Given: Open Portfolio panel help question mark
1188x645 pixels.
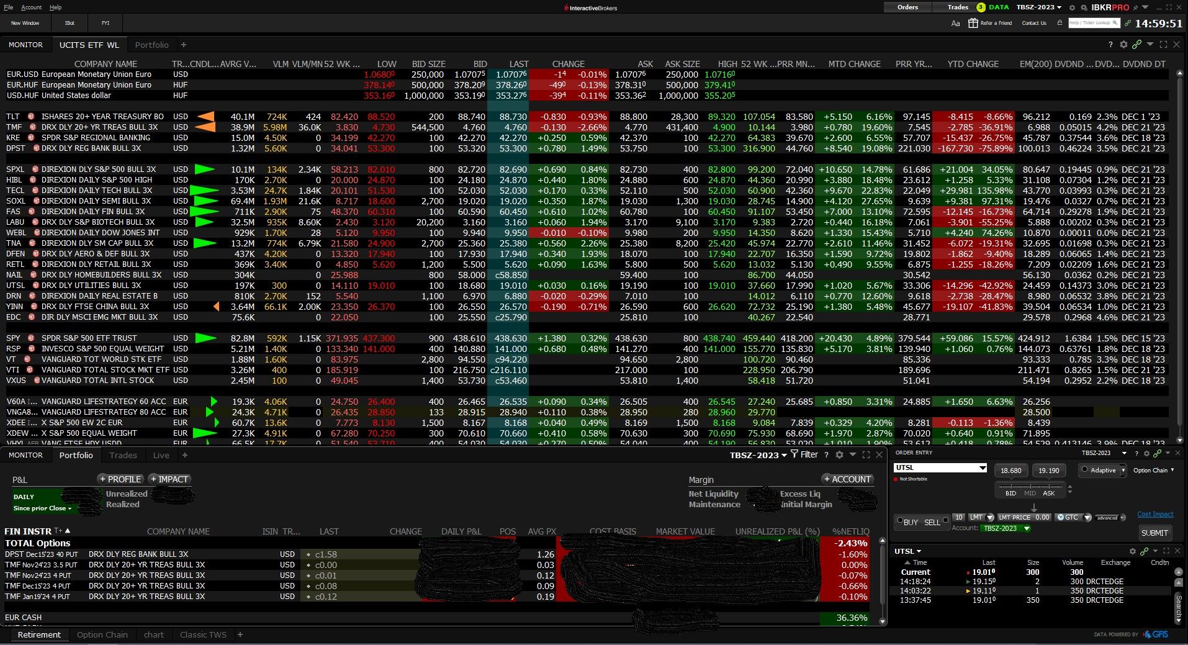Looking at the screenshot, I should click(826, 455).
